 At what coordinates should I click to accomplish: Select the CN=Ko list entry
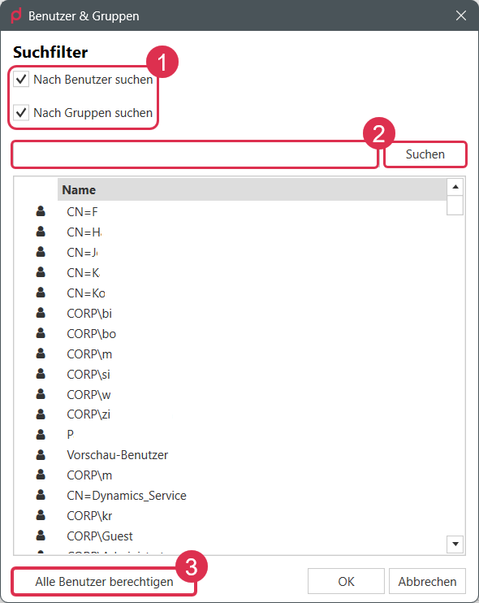pyautogui.click(x=86, y=293)
